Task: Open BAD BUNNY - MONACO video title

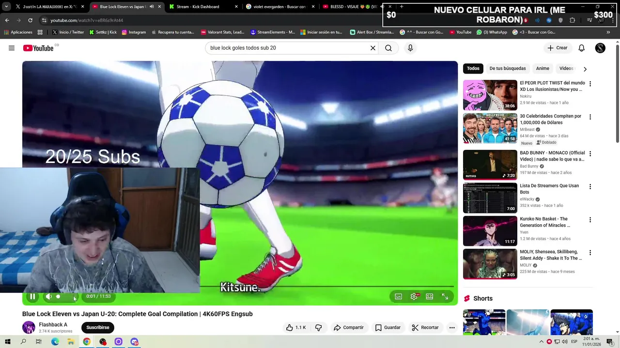Action: 552,156
